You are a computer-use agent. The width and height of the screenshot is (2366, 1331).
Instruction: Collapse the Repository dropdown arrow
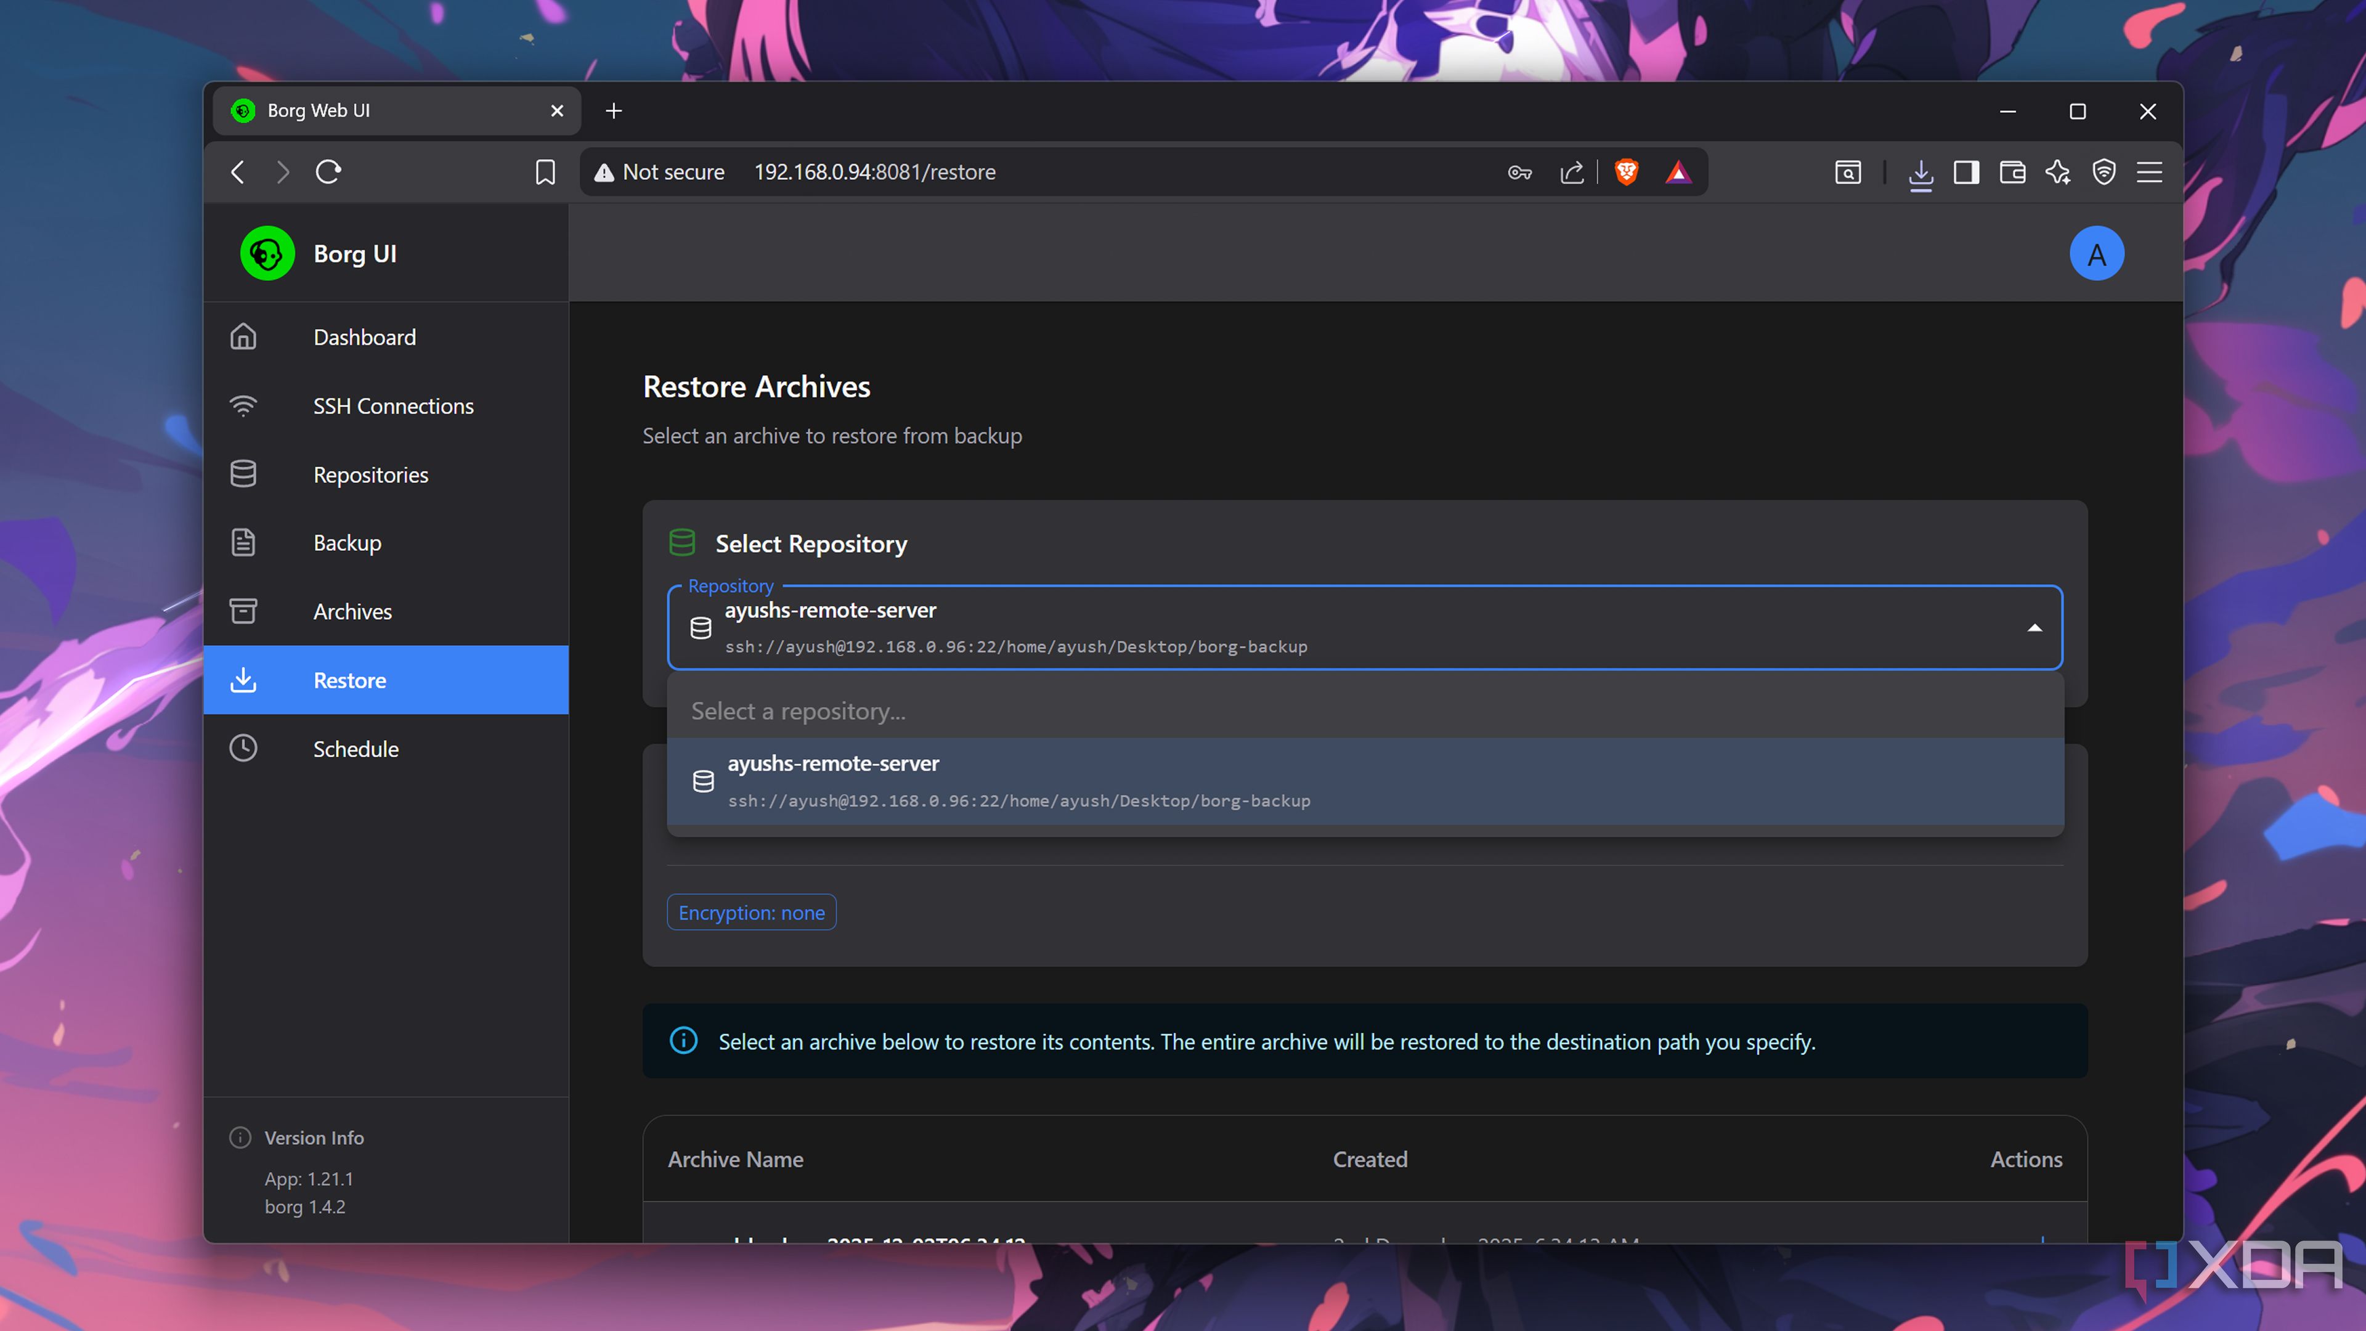pyautogui.click(x=2035, y=629)
